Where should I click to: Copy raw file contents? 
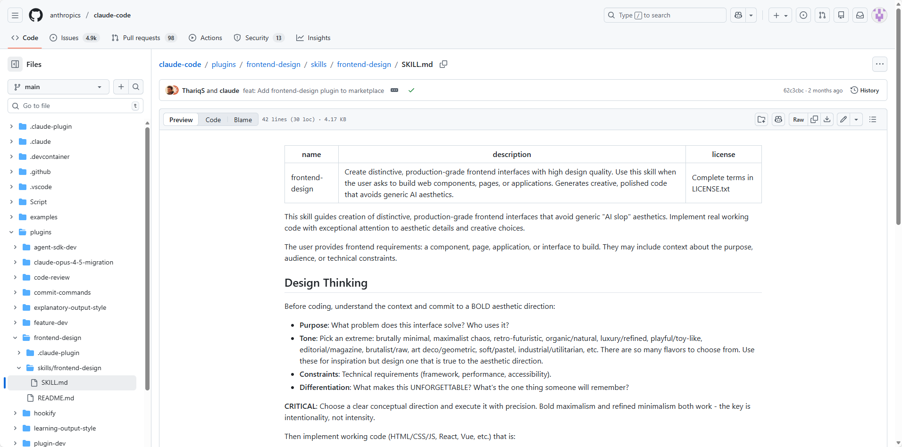[x=814, y=120]
